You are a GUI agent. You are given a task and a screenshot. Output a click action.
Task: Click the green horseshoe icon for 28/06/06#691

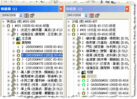(x=84, y=81)
